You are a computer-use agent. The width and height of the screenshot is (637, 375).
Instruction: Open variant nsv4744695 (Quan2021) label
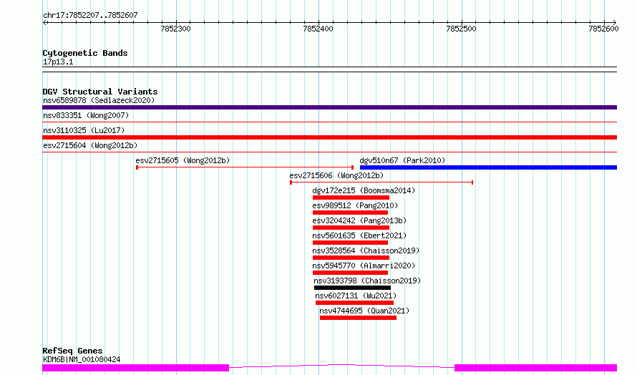(364, 311)
